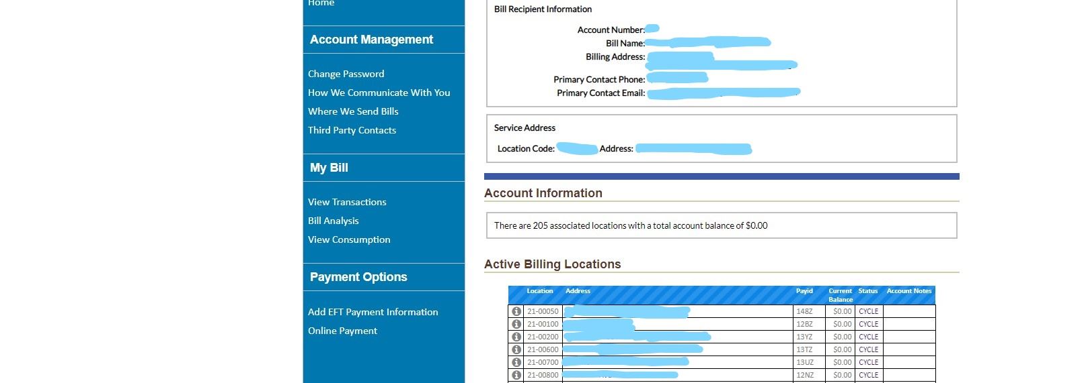The width and height of the screenshot is (1086, 383).
Task: Click the Status column header
Action: coord(867,291)
